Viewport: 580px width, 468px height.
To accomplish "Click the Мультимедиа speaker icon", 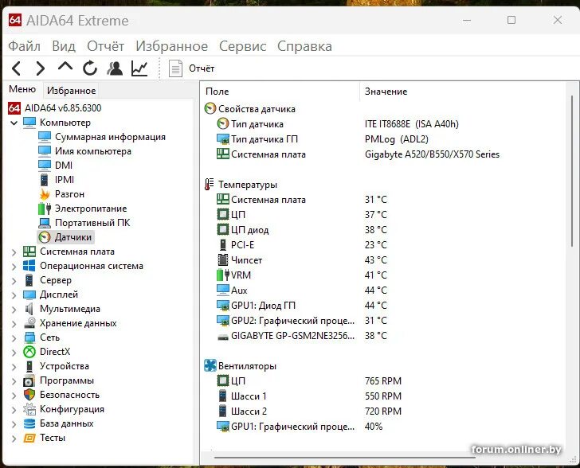I will (29, 309).
